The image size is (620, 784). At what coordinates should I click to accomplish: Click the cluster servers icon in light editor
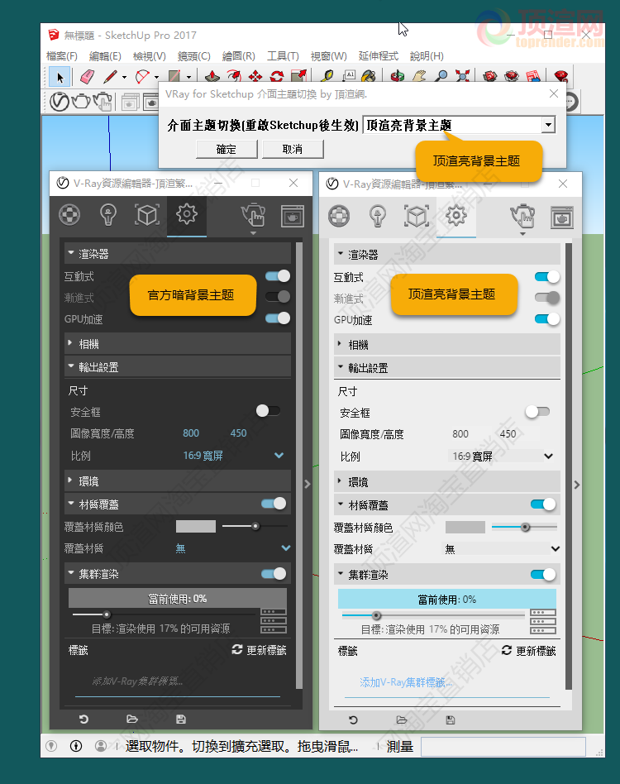543,622
